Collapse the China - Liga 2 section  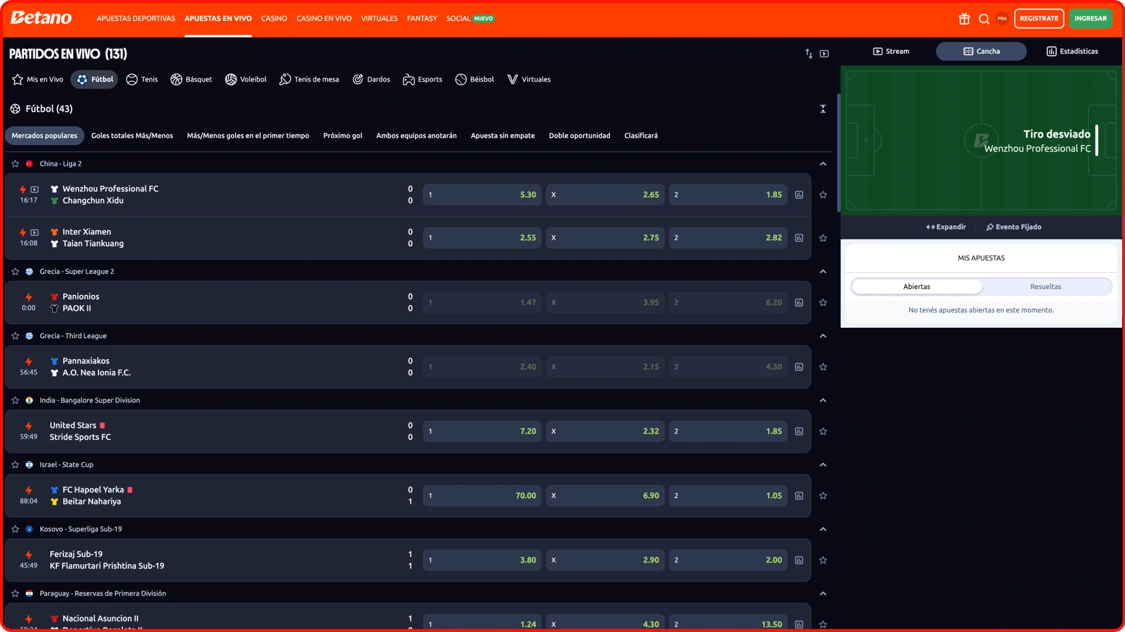[x=823, y=164]
